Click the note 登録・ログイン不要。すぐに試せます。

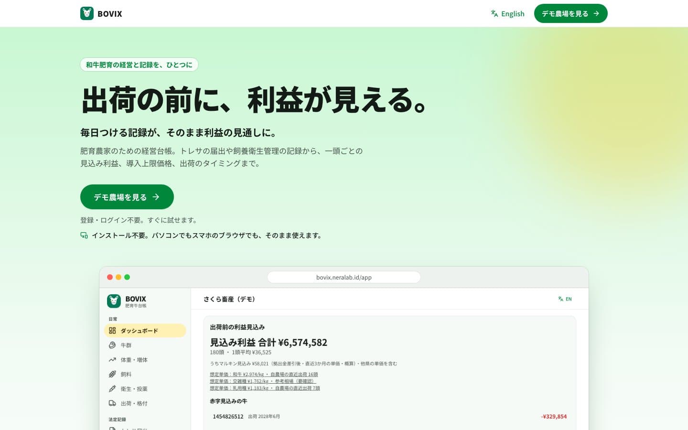point(139,220)
